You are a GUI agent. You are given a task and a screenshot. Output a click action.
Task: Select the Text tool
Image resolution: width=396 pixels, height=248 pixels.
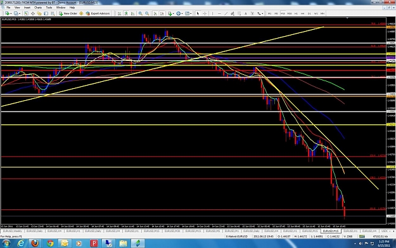point(245,13)
